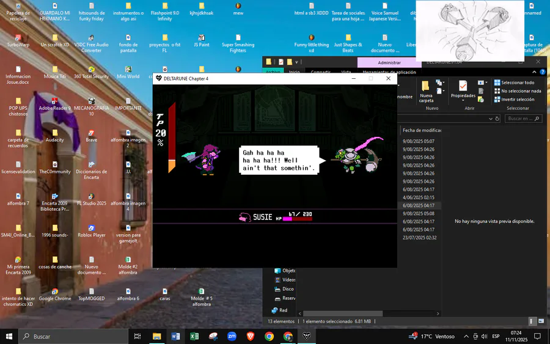
Task: Select the Encarta 2009 Biblioteca Premium icon
Action: (x=55, y=202)
